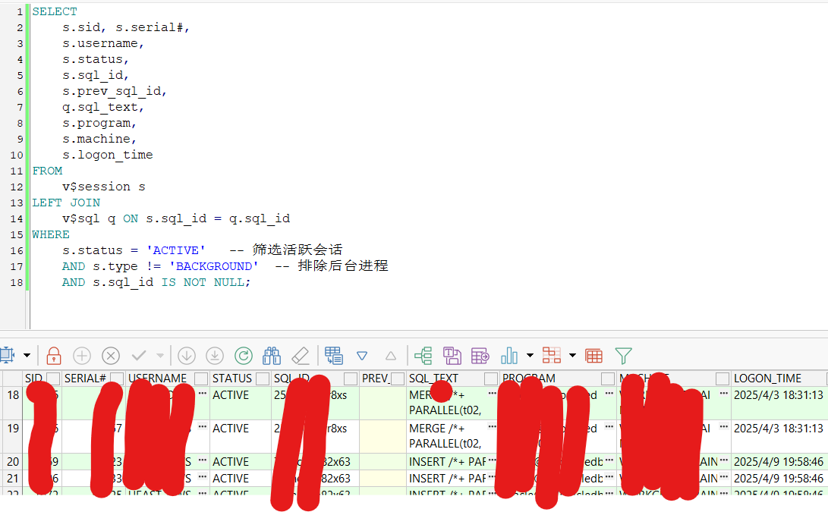Toggle single record view icon
Screen dimensions: 828x512
pos(333,355)
